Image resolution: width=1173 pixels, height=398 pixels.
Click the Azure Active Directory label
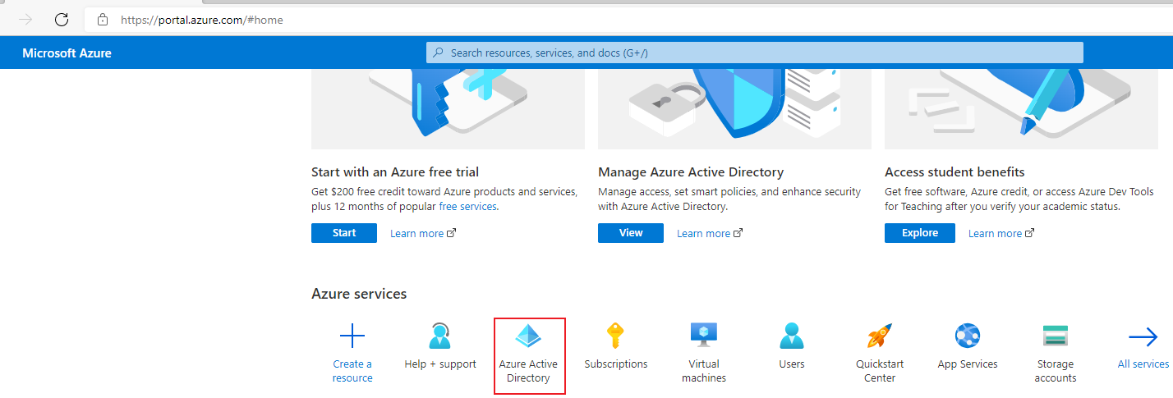click(x=528, y=371)
